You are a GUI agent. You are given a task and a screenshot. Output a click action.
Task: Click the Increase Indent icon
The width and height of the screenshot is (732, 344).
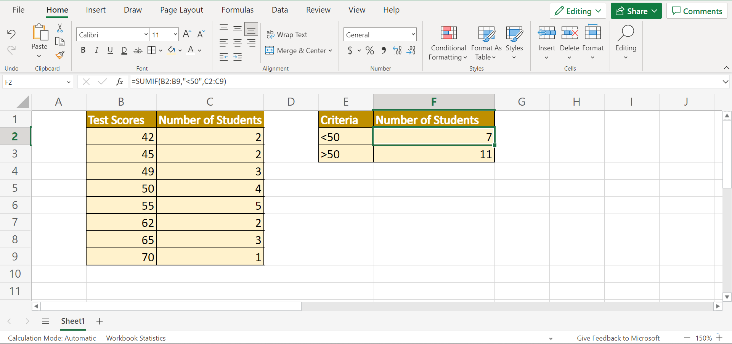(238, 57)
